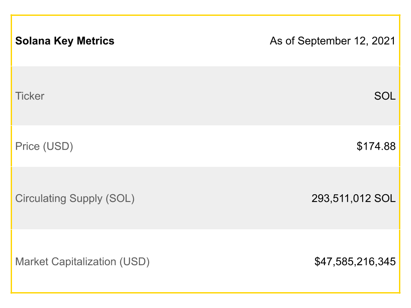Select the $174.88 price value
This screenshot has height=308, width=411.
pos(376,146)
